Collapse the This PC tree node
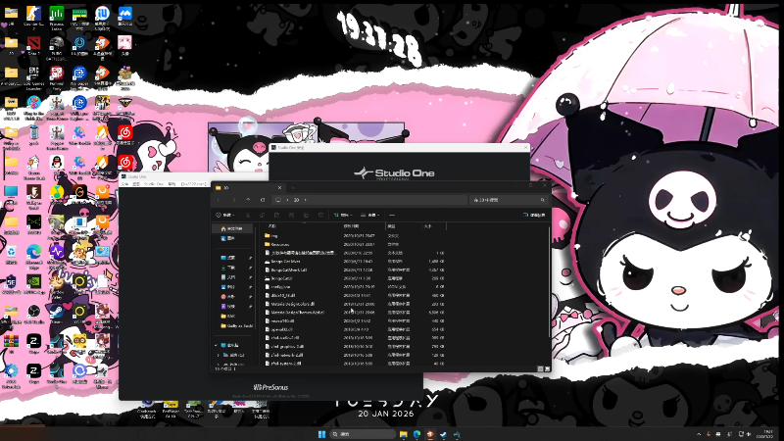This screenshot has width=784, height=441. point(216,346)
